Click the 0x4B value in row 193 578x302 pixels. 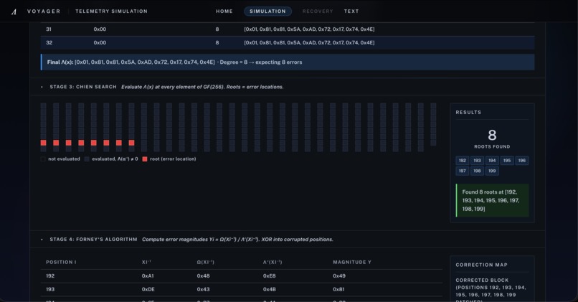269,290
